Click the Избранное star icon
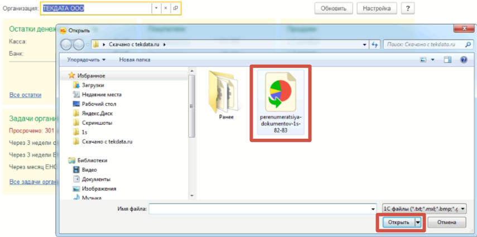 [72, 75]
